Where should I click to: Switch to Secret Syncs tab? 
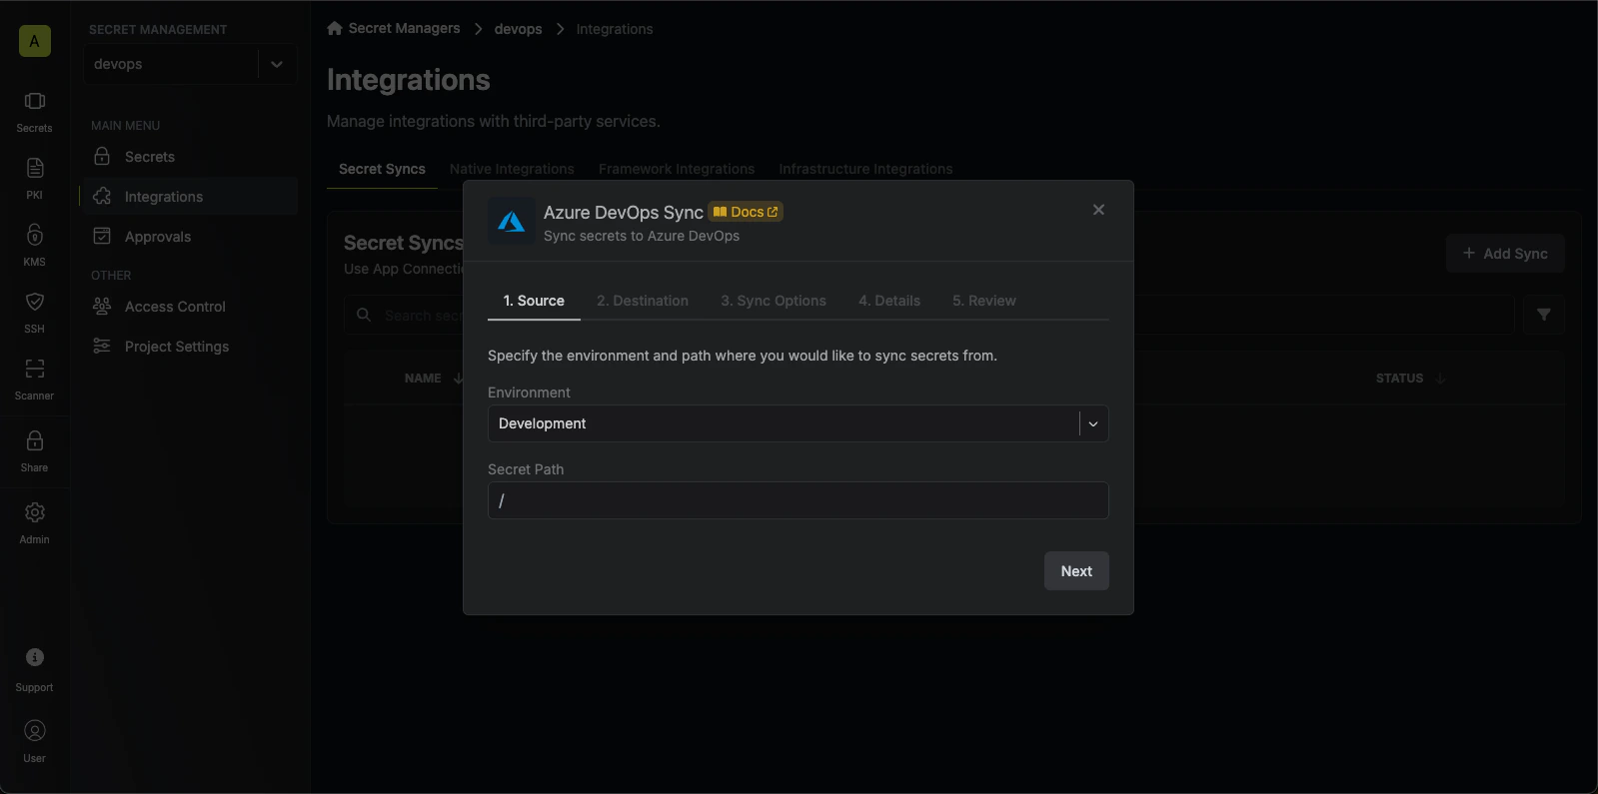tap(382, 169)
